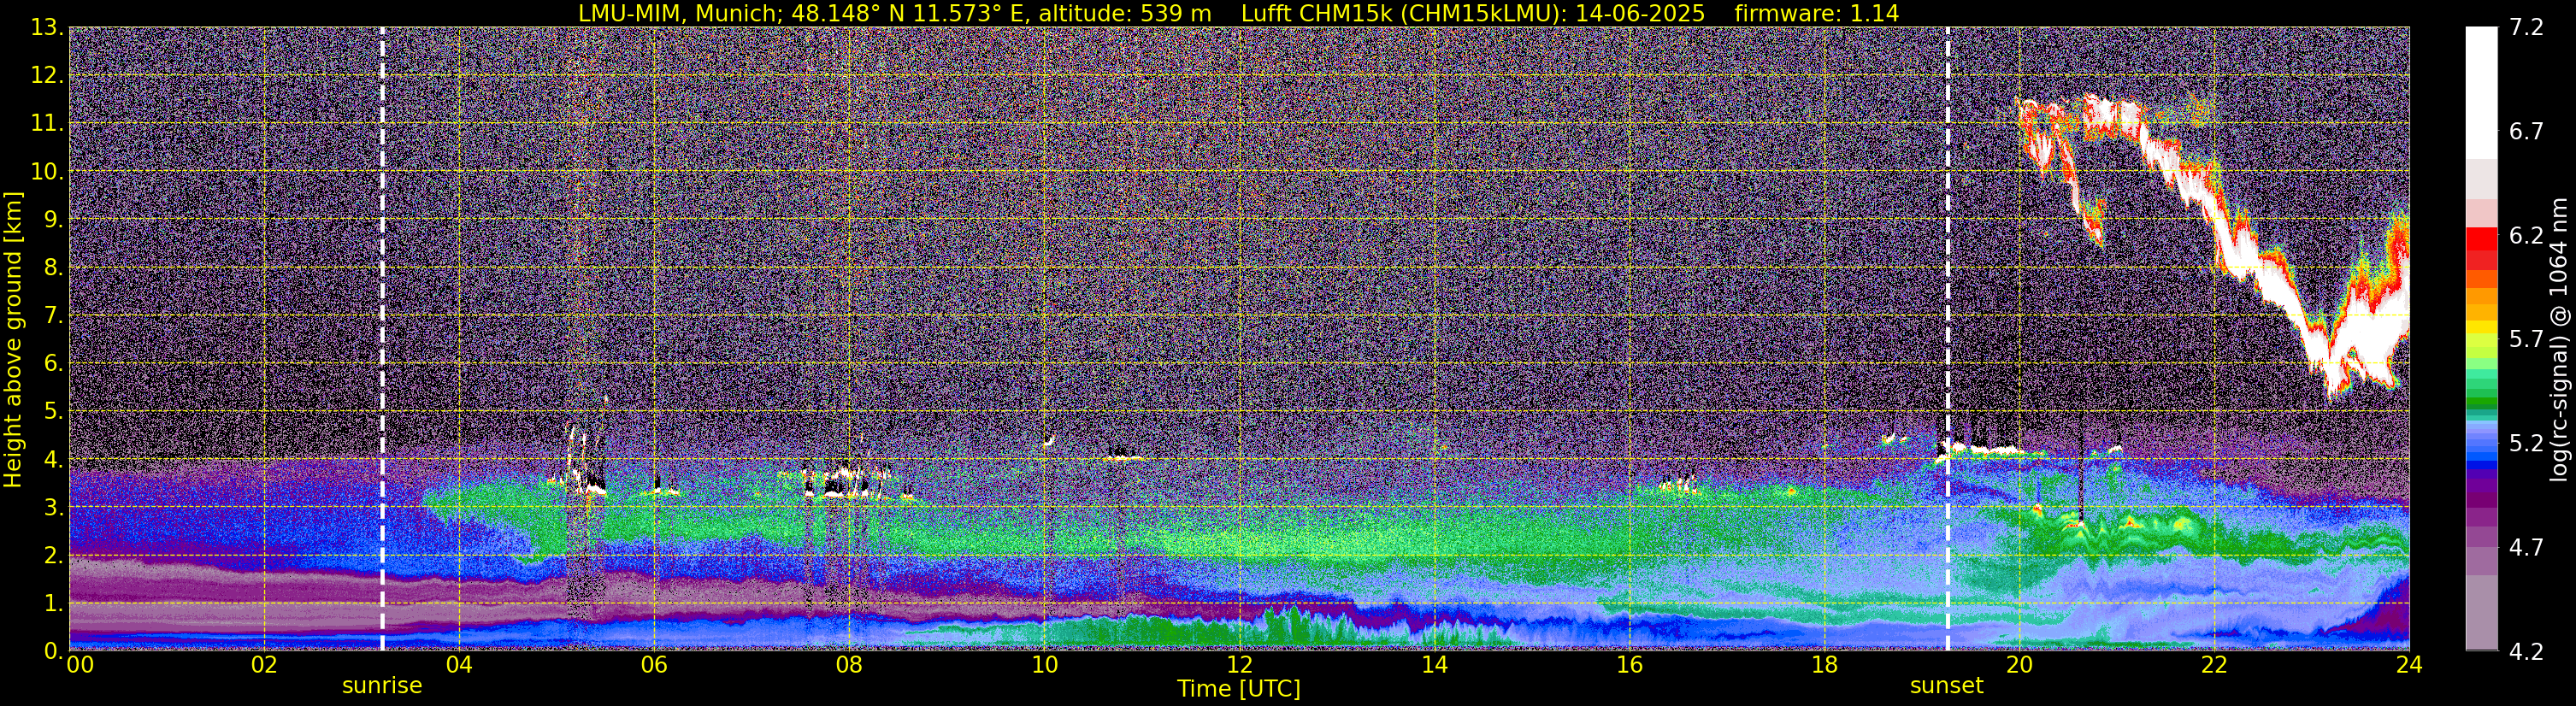The width and height of the screenshot is (2576, 706).
Task: Click the colorbar tick value '6.2'
Action: [x=2526, y=235]
